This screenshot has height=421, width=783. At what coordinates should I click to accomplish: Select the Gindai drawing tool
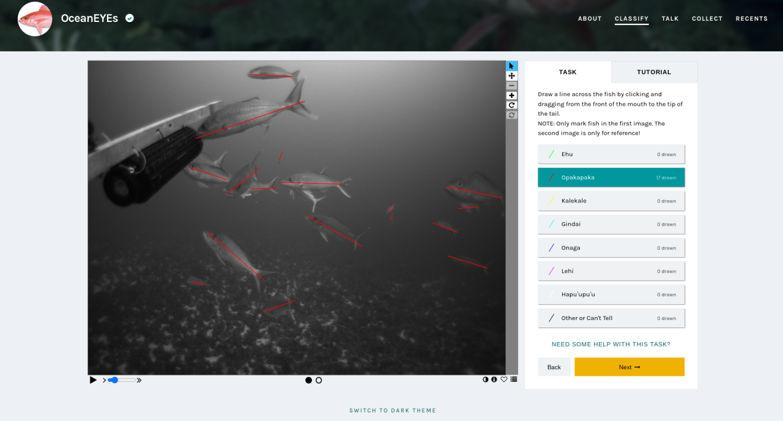pyautogui.click(x=611, y=224)
